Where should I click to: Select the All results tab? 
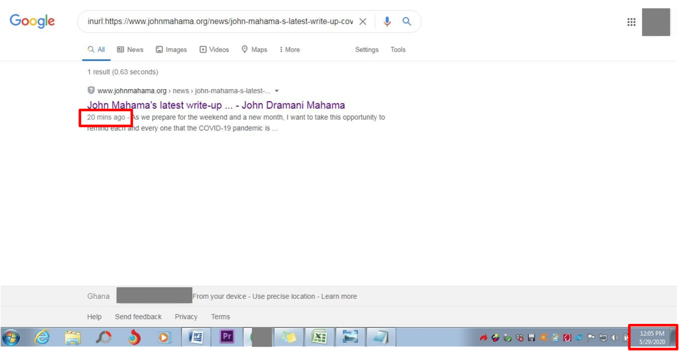click(x=96, y=49)
